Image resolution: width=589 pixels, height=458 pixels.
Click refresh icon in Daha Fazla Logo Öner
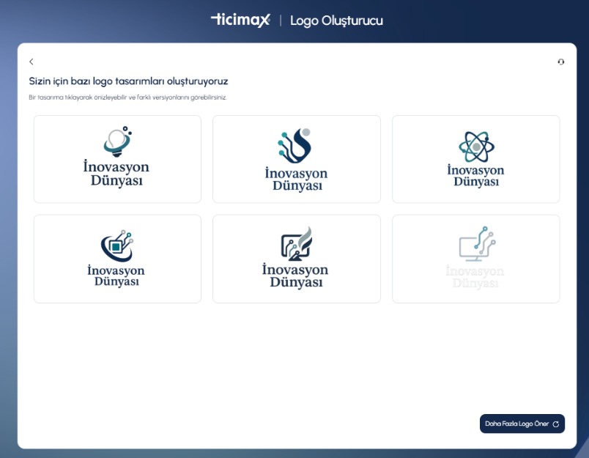(x=556, y=424)
